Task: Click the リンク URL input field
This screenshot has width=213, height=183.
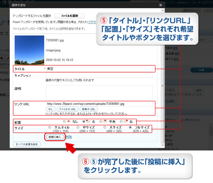Action: pyautogui.click(x=99, y=104)
